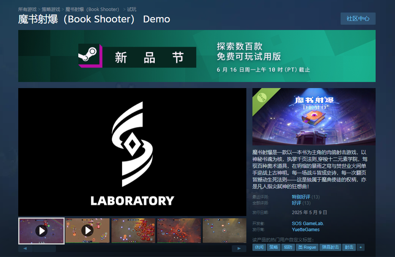Click the 发行日期 label
This screenshot has width=395, height=257.
260,213
